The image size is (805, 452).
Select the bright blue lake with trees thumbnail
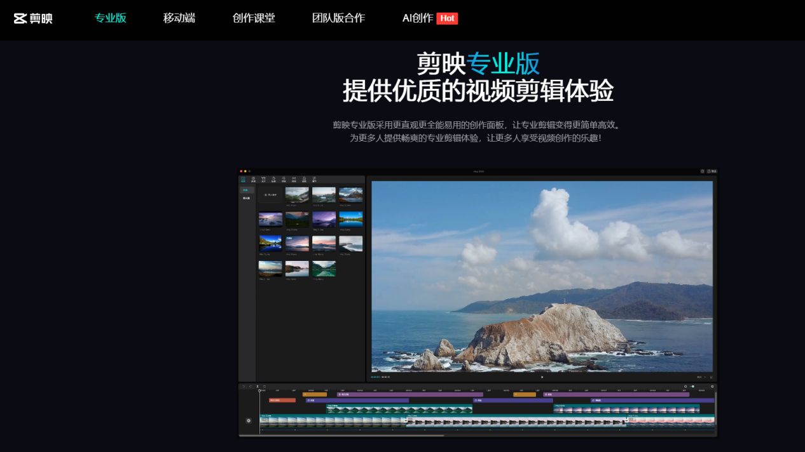[350, 219]
